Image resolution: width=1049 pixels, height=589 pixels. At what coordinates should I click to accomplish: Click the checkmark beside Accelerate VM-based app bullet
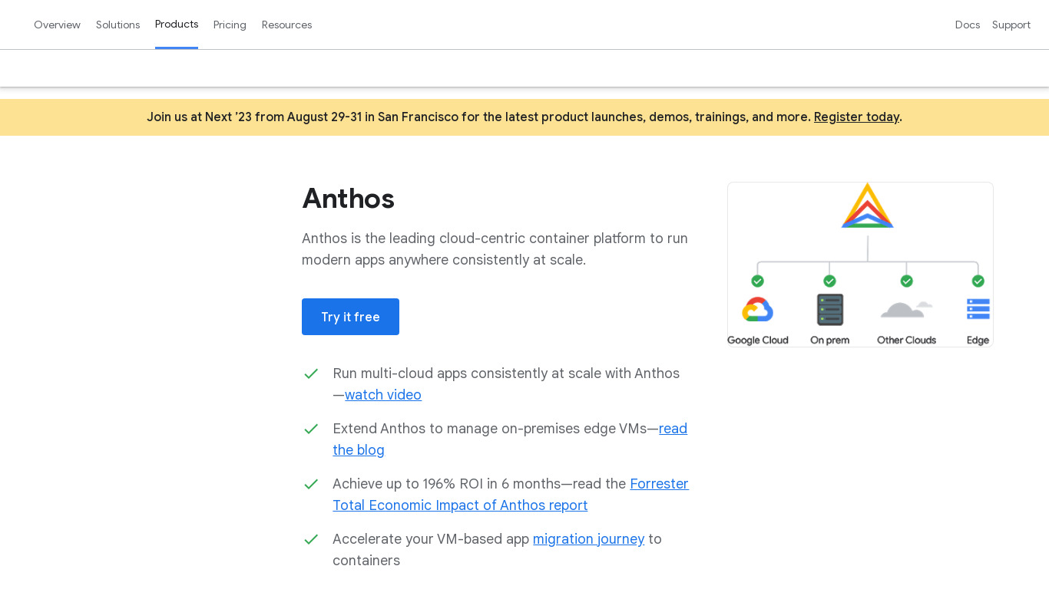pos(311,539)
